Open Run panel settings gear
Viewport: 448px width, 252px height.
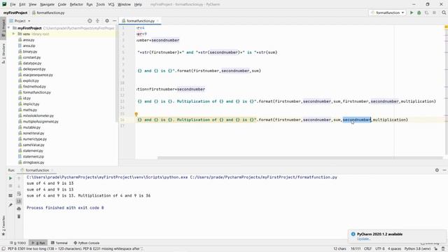[x=437, y=170]
